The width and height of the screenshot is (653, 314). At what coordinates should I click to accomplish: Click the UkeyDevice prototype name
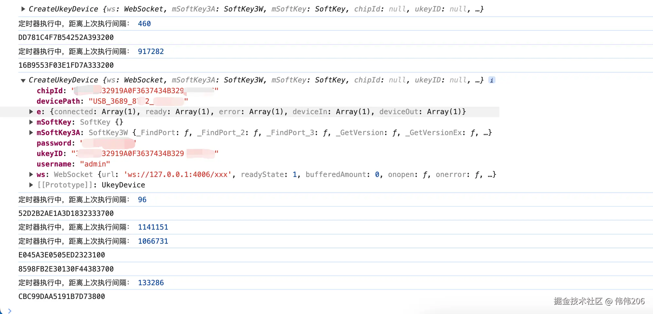click(x=123, y=185)
